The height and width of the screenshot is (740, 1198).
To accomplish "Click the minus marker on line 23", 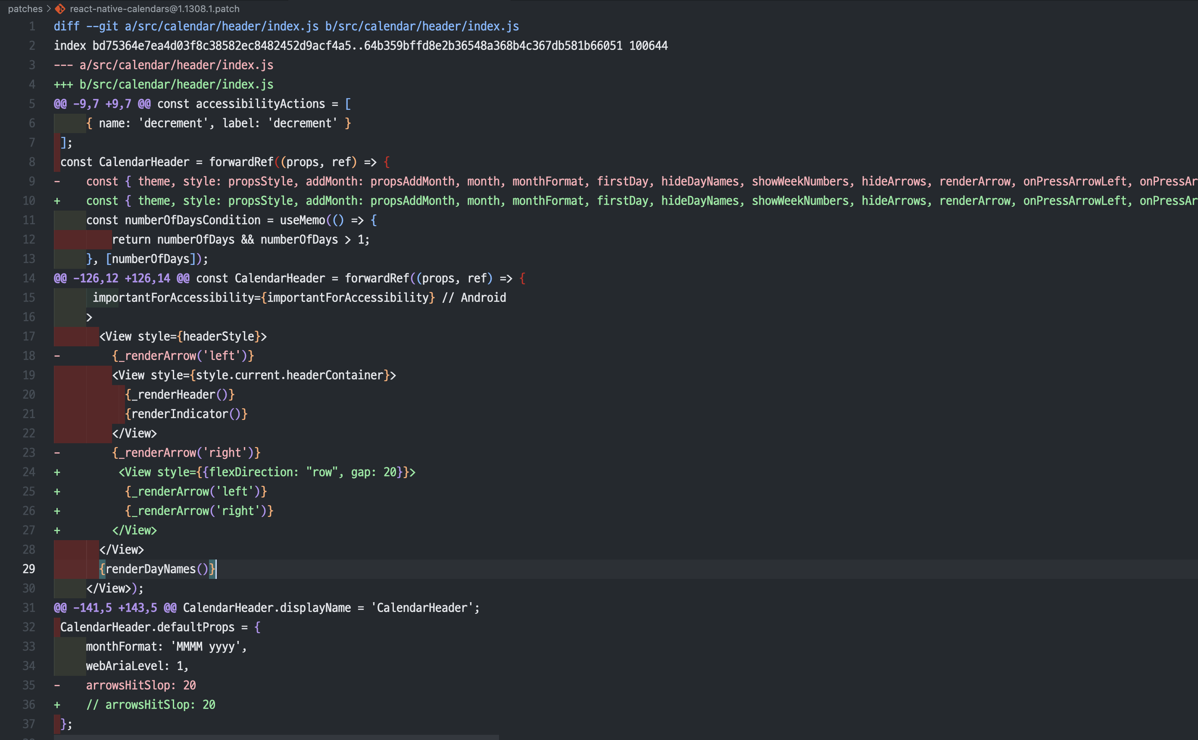I will [x=57, y=453].
